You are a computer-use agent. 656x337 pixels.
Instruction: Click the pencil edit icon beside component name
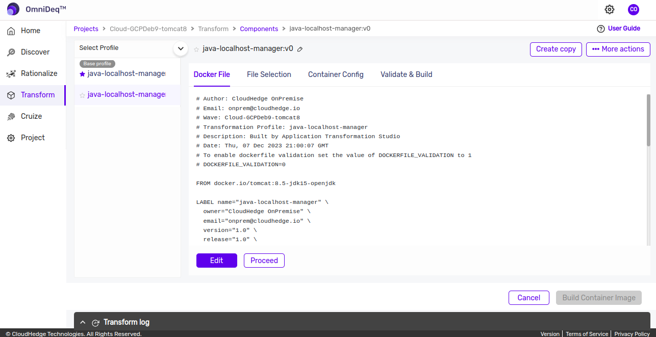click(x=300, y=49)
